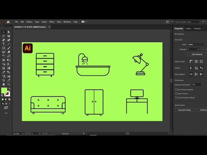This screenshot has width=207, height=155.
Task: Select the Scale tool
Action: coord(9,56)
